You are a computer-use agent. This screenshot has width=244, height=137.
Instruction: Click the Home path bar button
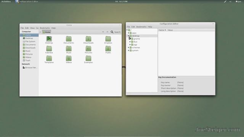pyautogui.click(x=47, y=32)
